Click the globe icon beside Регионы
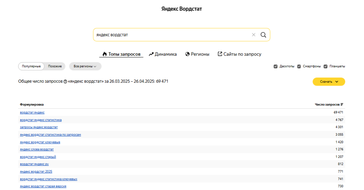The height and width of the screenshot is (190, 364). tap(187, 54)
